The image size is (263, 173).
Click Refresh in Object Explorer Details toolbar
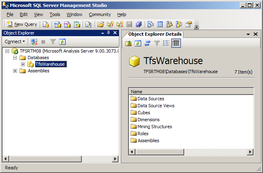pyautogui.click(x=138, y=44)
